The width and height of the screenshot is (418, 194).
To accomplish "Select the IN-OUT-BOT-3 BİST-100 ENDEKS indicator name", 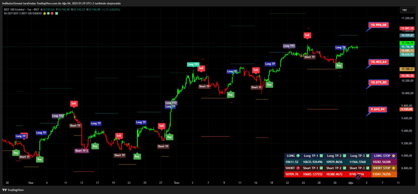I will [23, 13].
